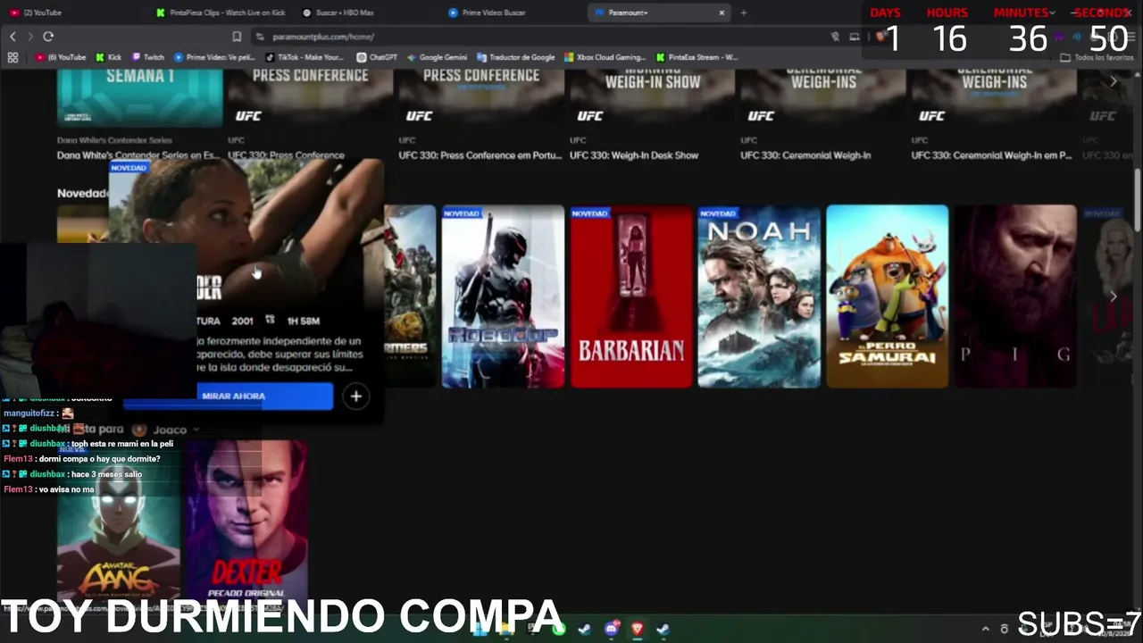1143x643 pixels.
Task: Open the Twitch bookmark
Action: coord(148,57)
